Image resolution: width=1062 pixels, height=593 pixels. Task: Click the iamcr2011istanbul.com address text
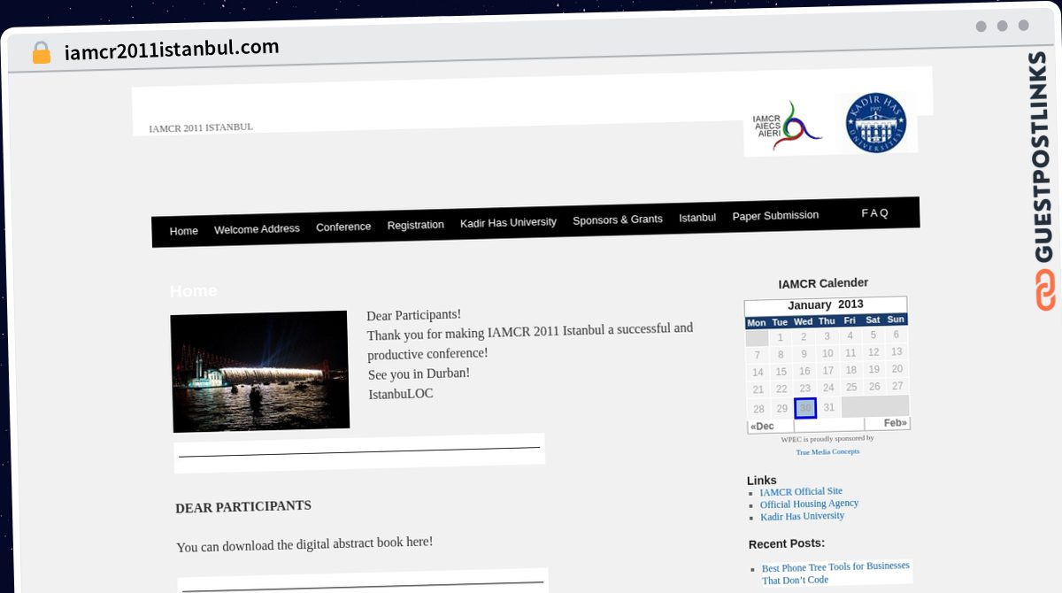(172, 48)
